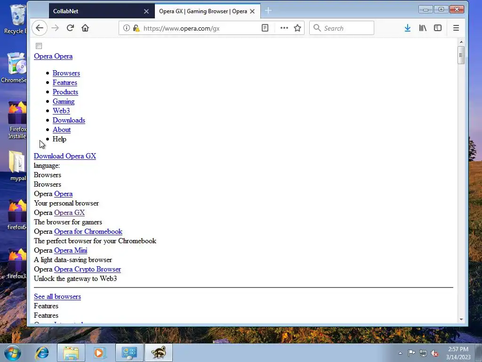The width and height of the screenshot is (482, 362).
Task: Select the Firefox Installer desktop icon
Action: point(17,120)
